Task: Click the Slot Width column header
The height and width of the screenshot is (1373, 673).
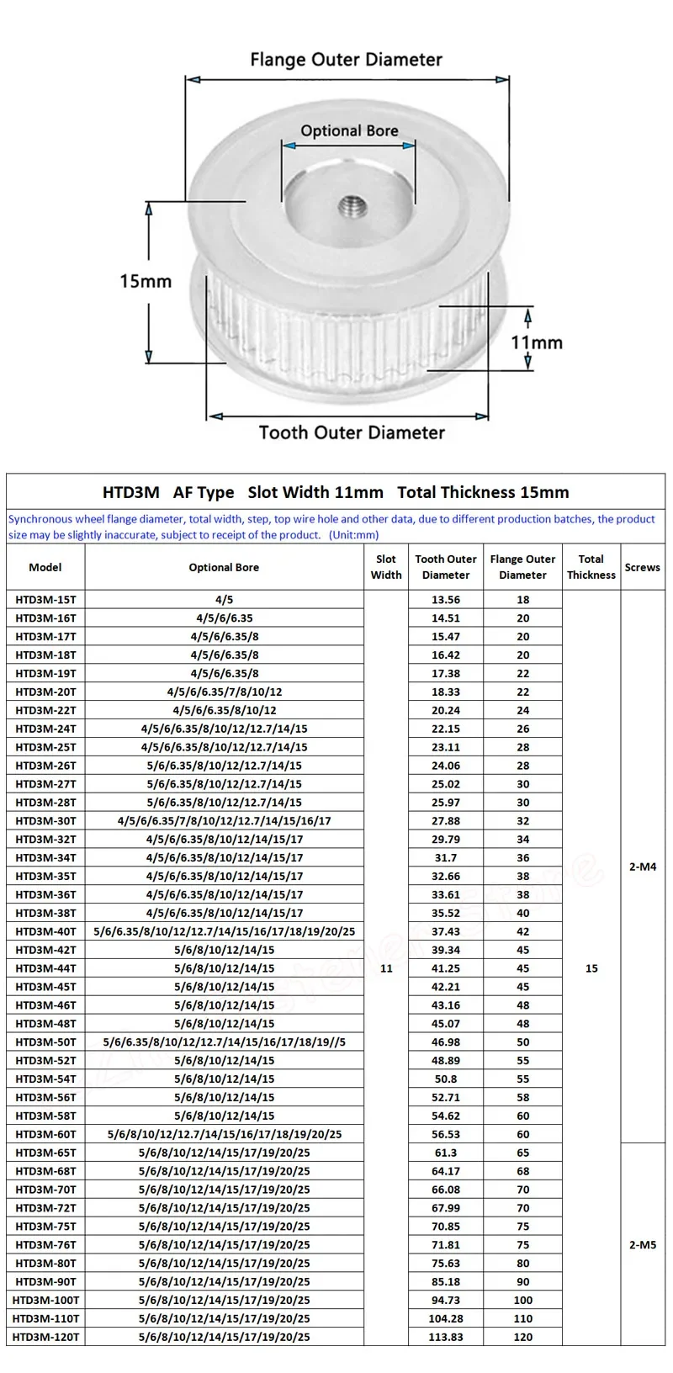Action: tap(386, 567)
